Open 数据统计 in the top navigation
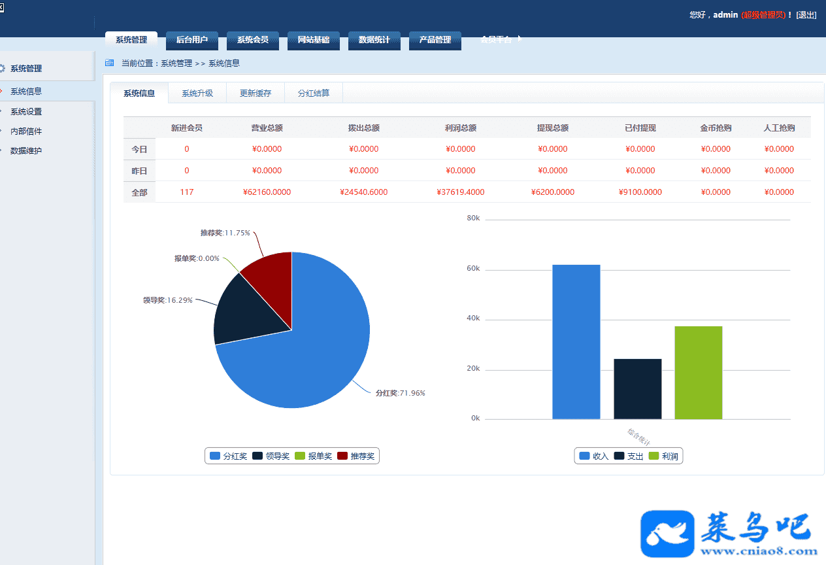Image resolution: width=826 pixels, height=565 pixels. coord(374,40)
